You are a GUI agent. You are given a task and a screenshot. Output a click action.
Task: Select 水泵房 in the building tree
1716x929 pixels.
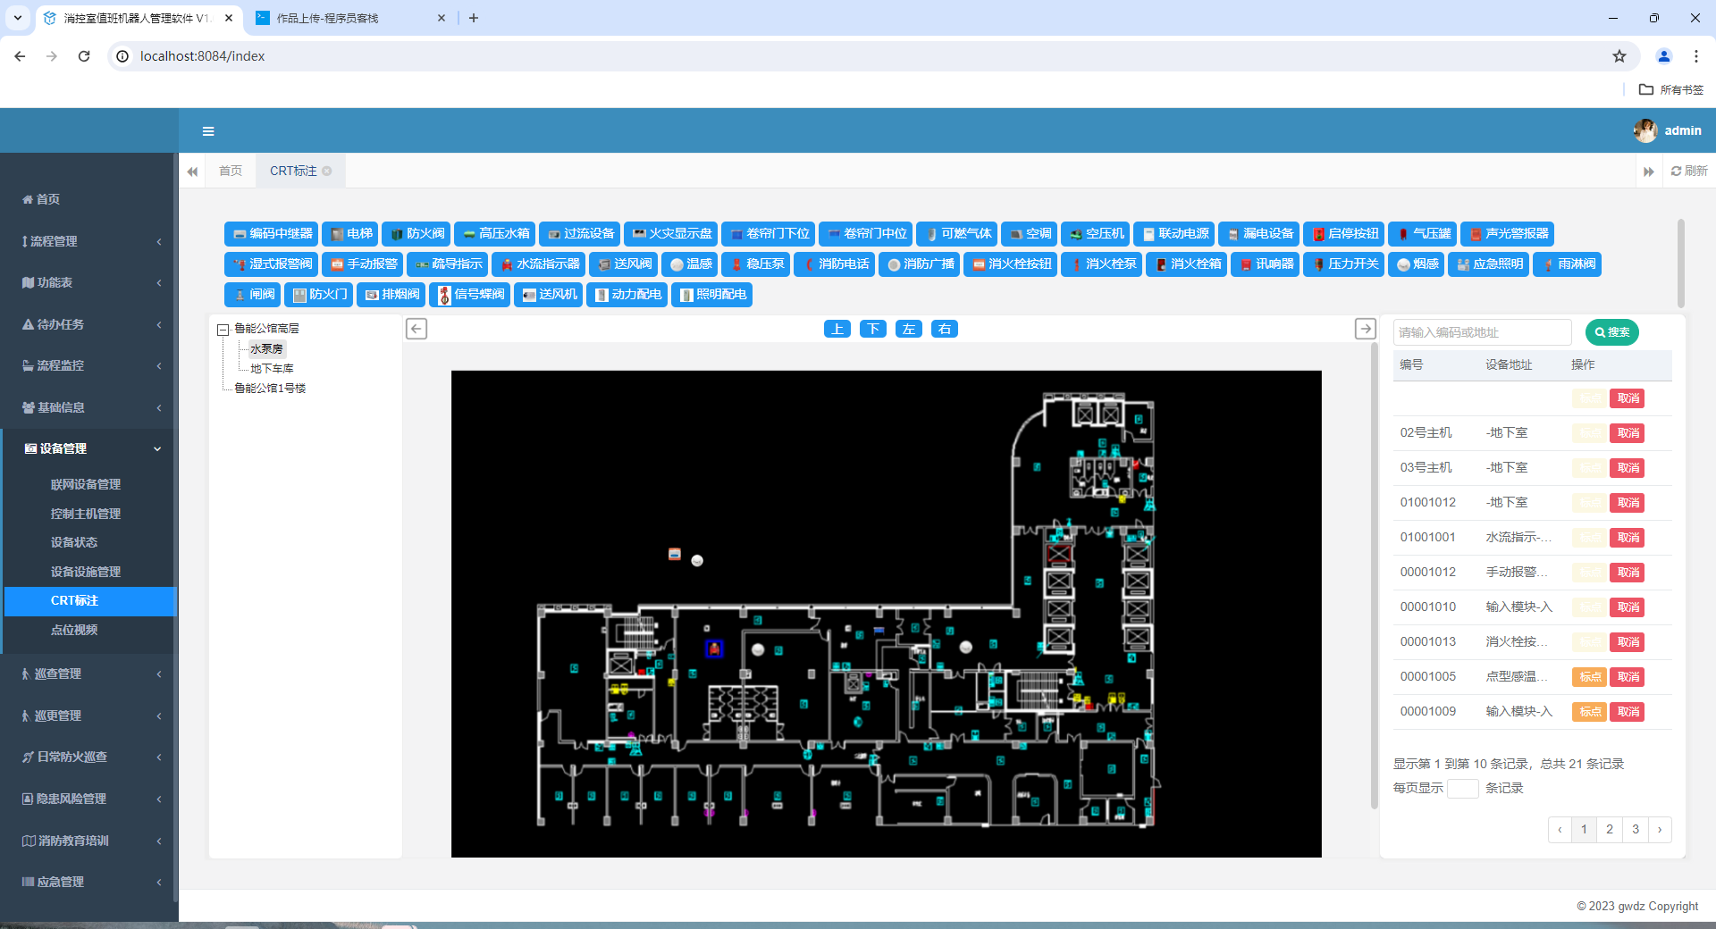pos(266,349)
